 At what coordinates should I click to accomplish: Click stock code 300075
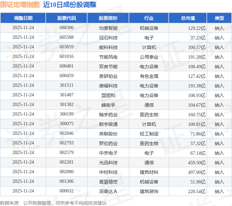67,124
